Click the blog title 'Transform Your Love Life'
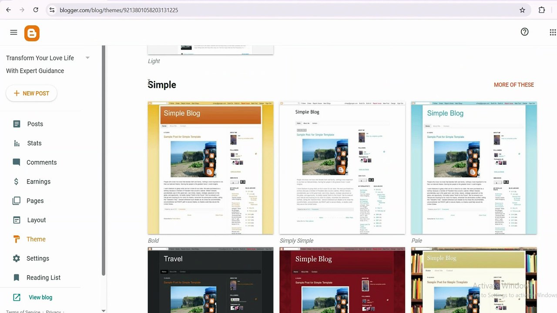This screenshot has height=313, width=557. click(x=40, y=58)
